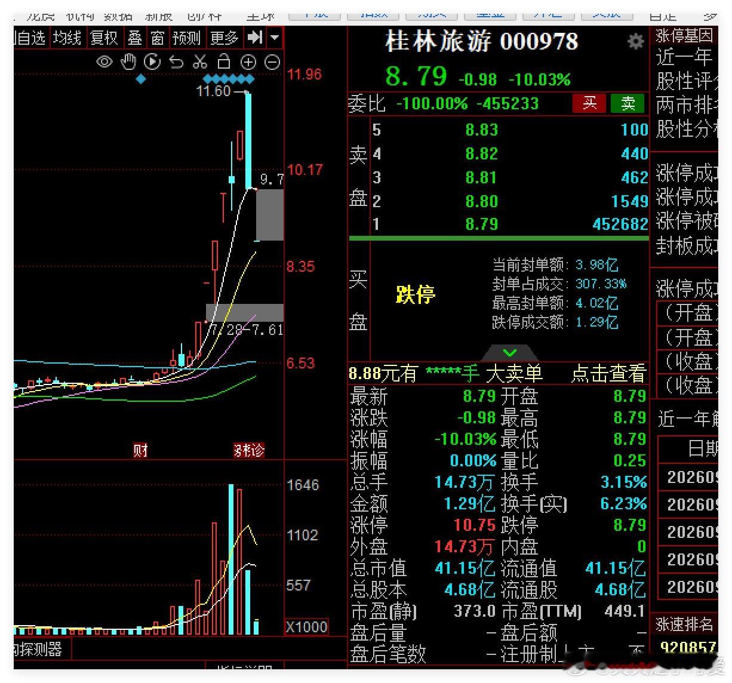This screenshot has width=732, height=683.
Task: Start chart replay with the play icon
Action: click(153, 61)
